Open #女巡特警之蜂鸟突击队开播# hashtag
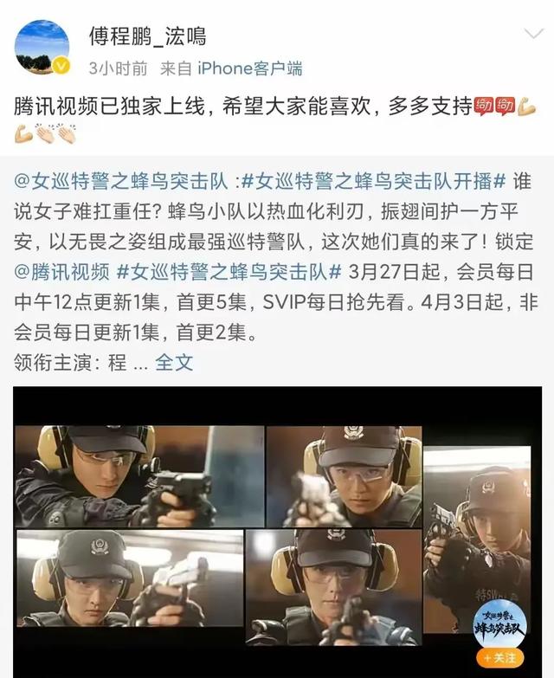 click(x=373, y=181)
